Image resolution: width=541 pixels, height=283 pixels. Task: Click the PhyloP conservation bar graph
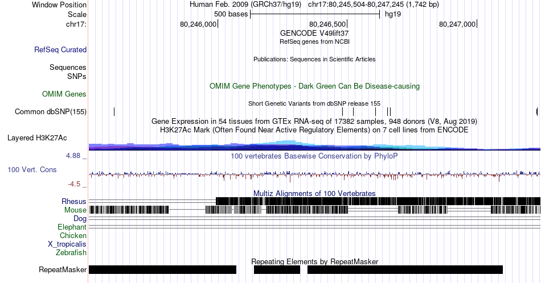pyautogui.click(x=314, y=174)
